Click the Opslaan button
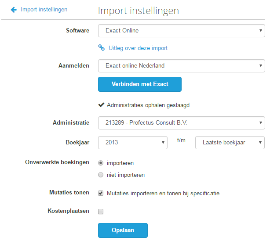The height and width of the screenshot is (244, 270). 123,230
